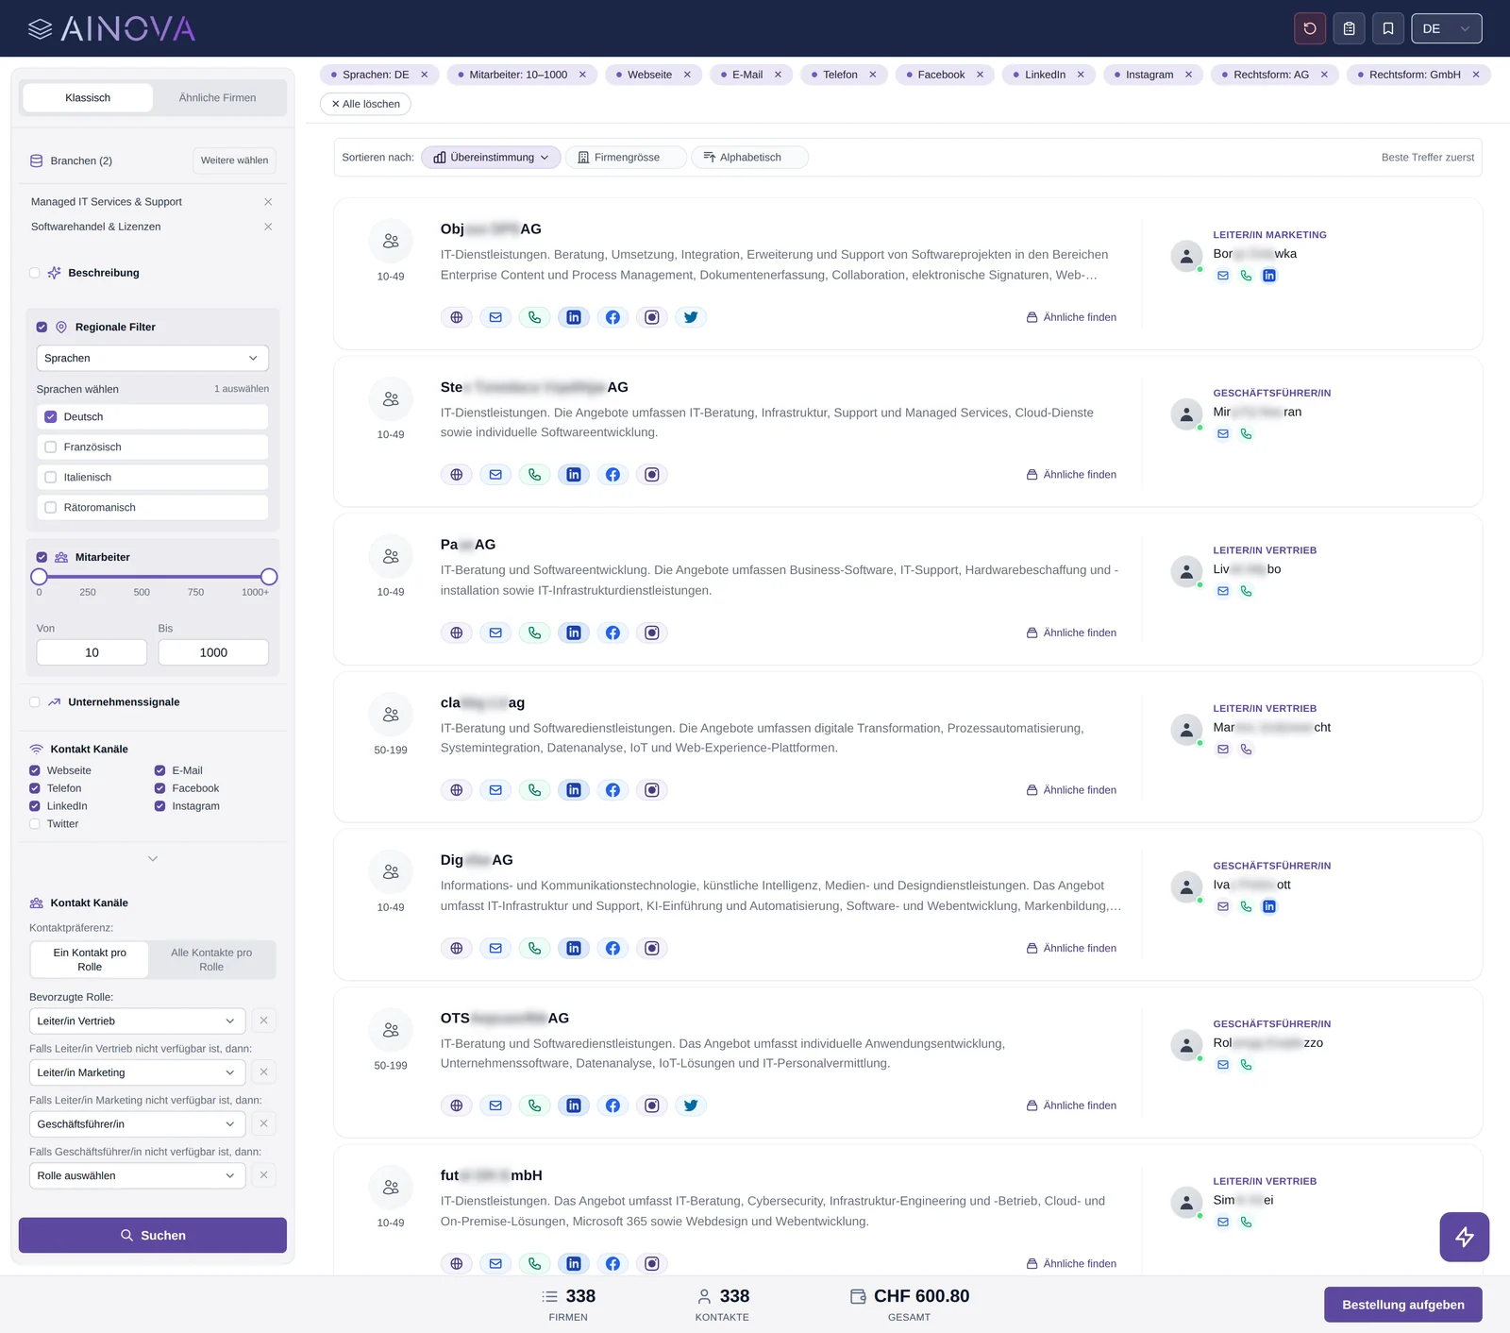This screenshot has height=1333, width=1510.
Task: Click LinkedIn icon for Leiter/in Marketing contact
Action: 1269,276
